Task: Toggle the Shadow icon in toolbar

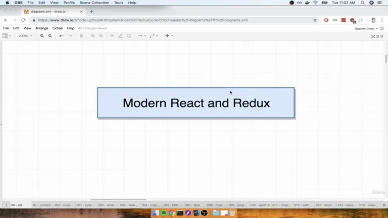Action: pyautogui.click(x=129, y=36)
